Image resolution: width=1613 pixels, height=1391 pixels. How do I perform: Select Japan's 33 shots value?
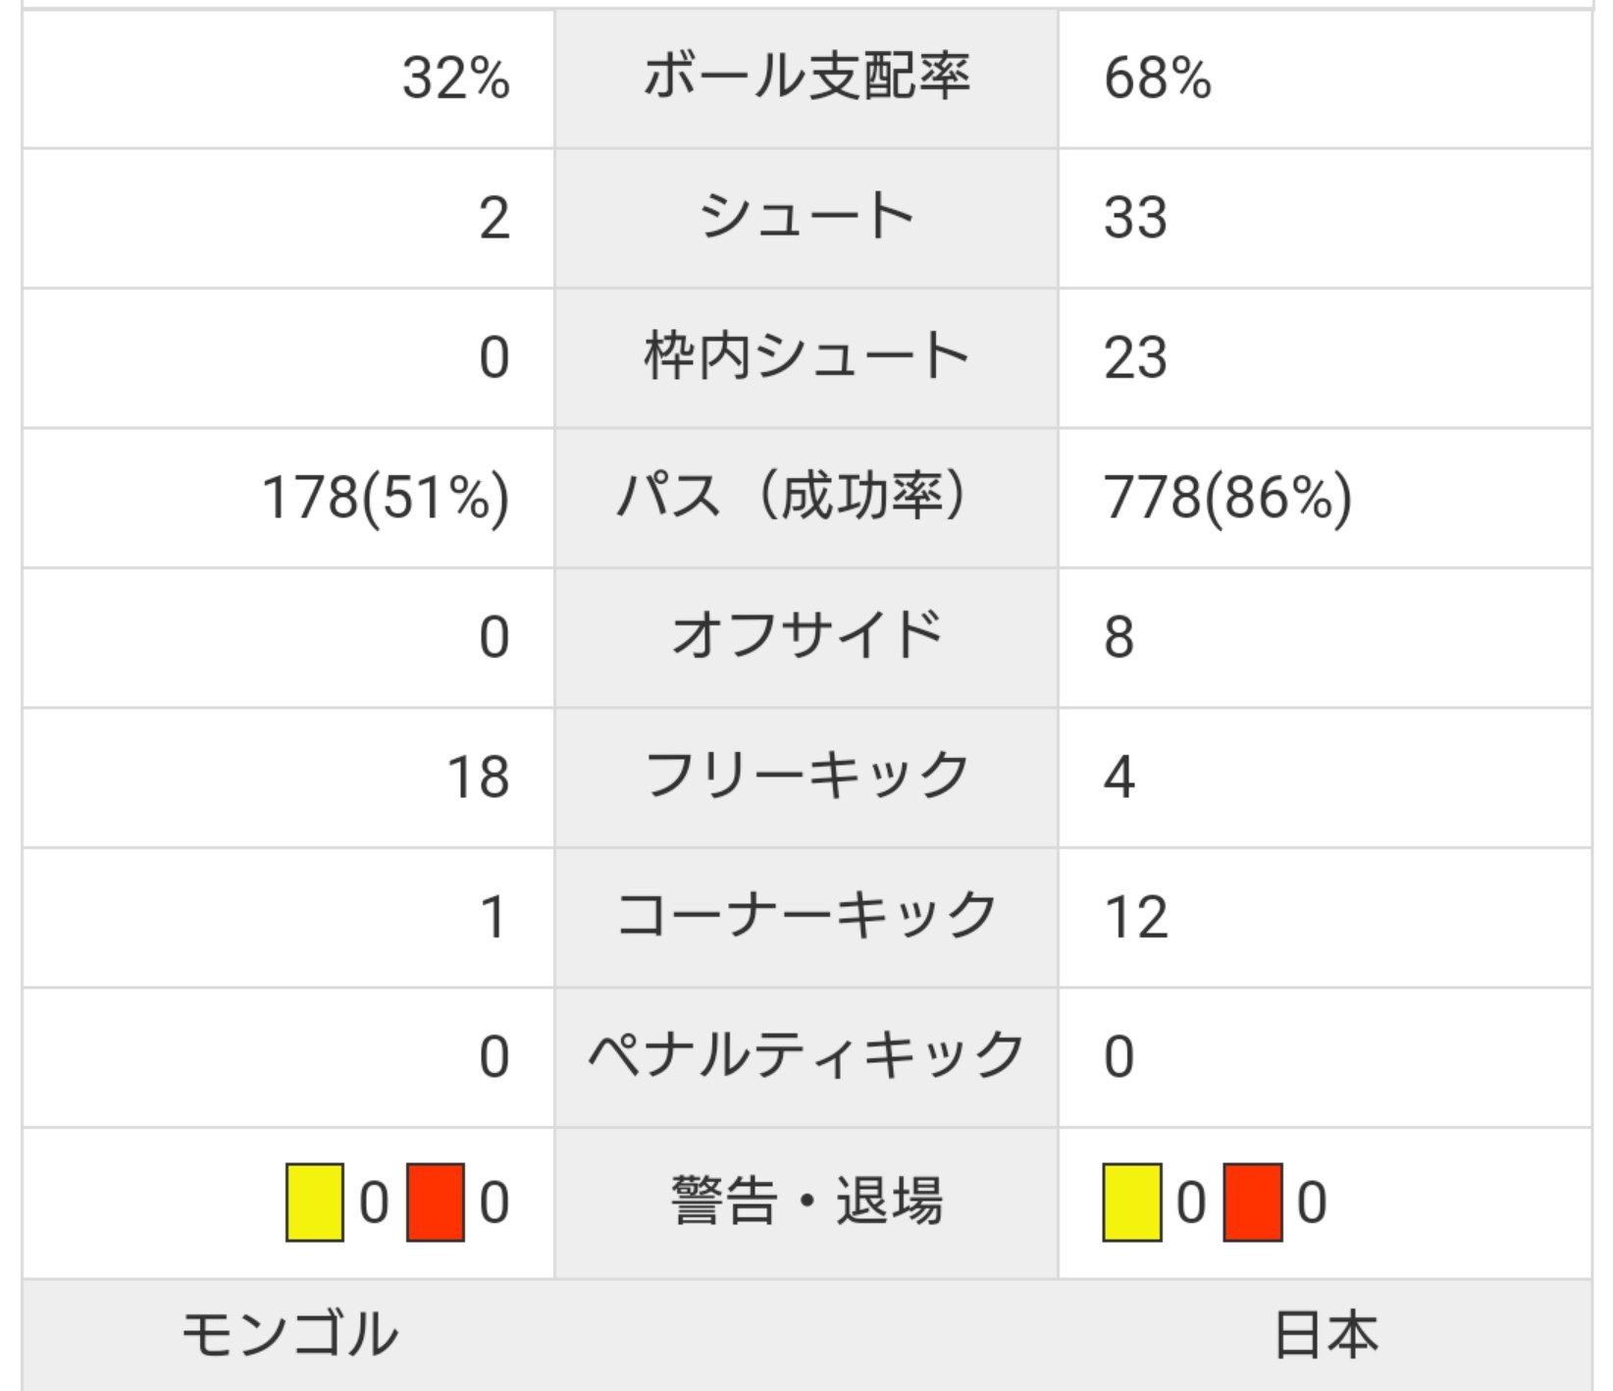[x=1135, y=217]
